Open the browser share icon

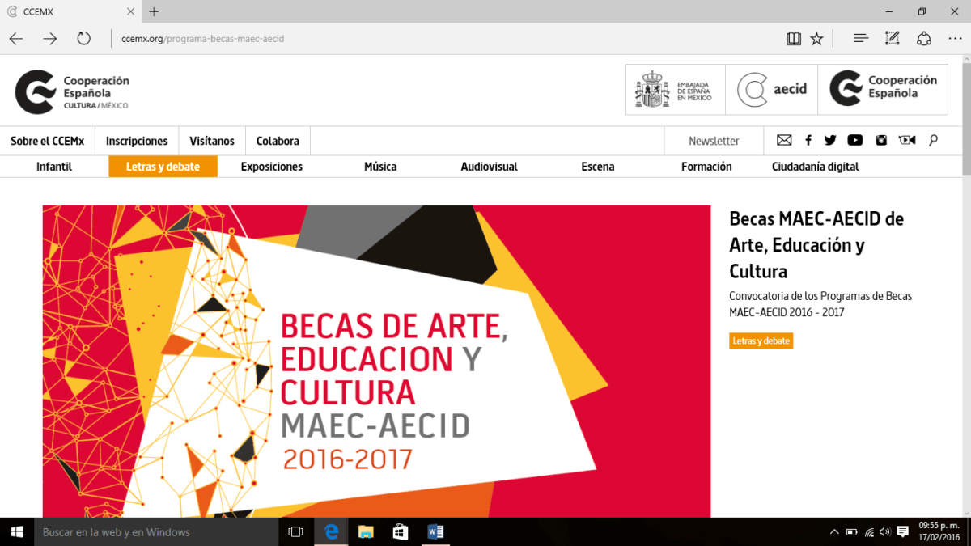tap(923, 38)
